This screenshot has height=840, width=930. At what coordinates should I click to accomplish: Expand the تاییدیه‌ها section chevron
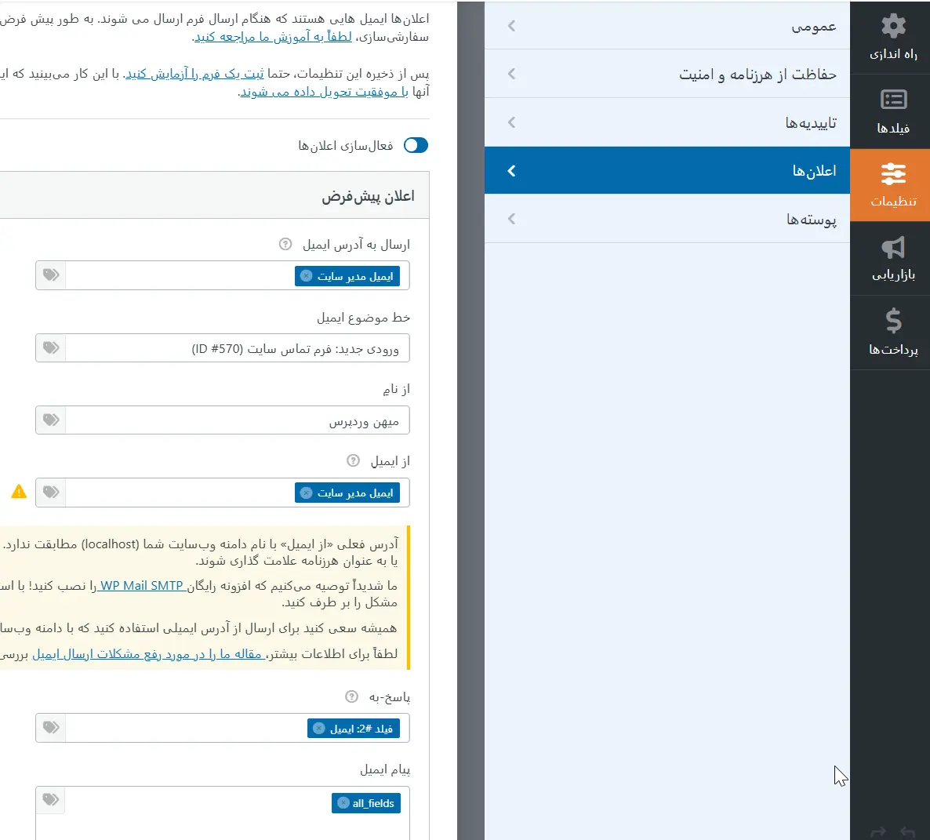coord(512,123)
